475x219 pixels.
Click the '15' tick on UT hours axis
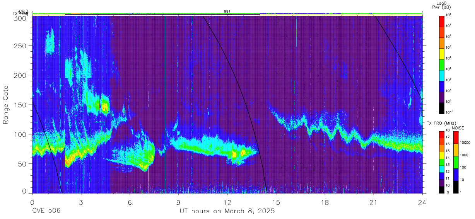(276, 202)
